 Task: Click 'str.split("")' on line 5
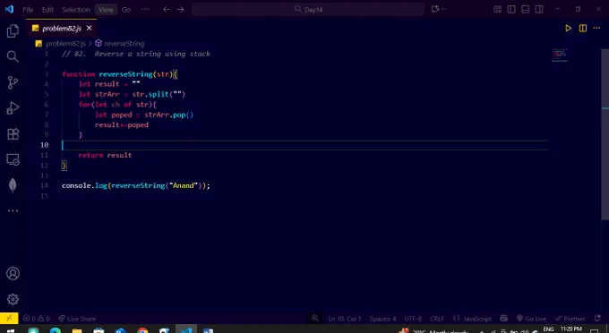(159, 94)
